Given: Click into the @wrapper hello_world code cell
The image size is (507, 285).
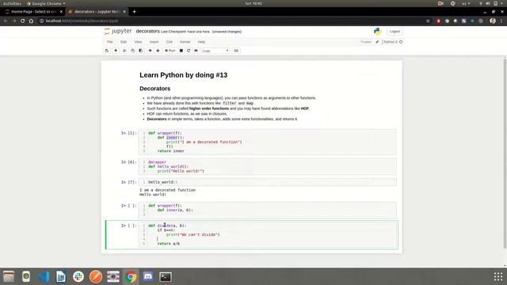Looking at the screenshot, I should click(x=268, y=166).
